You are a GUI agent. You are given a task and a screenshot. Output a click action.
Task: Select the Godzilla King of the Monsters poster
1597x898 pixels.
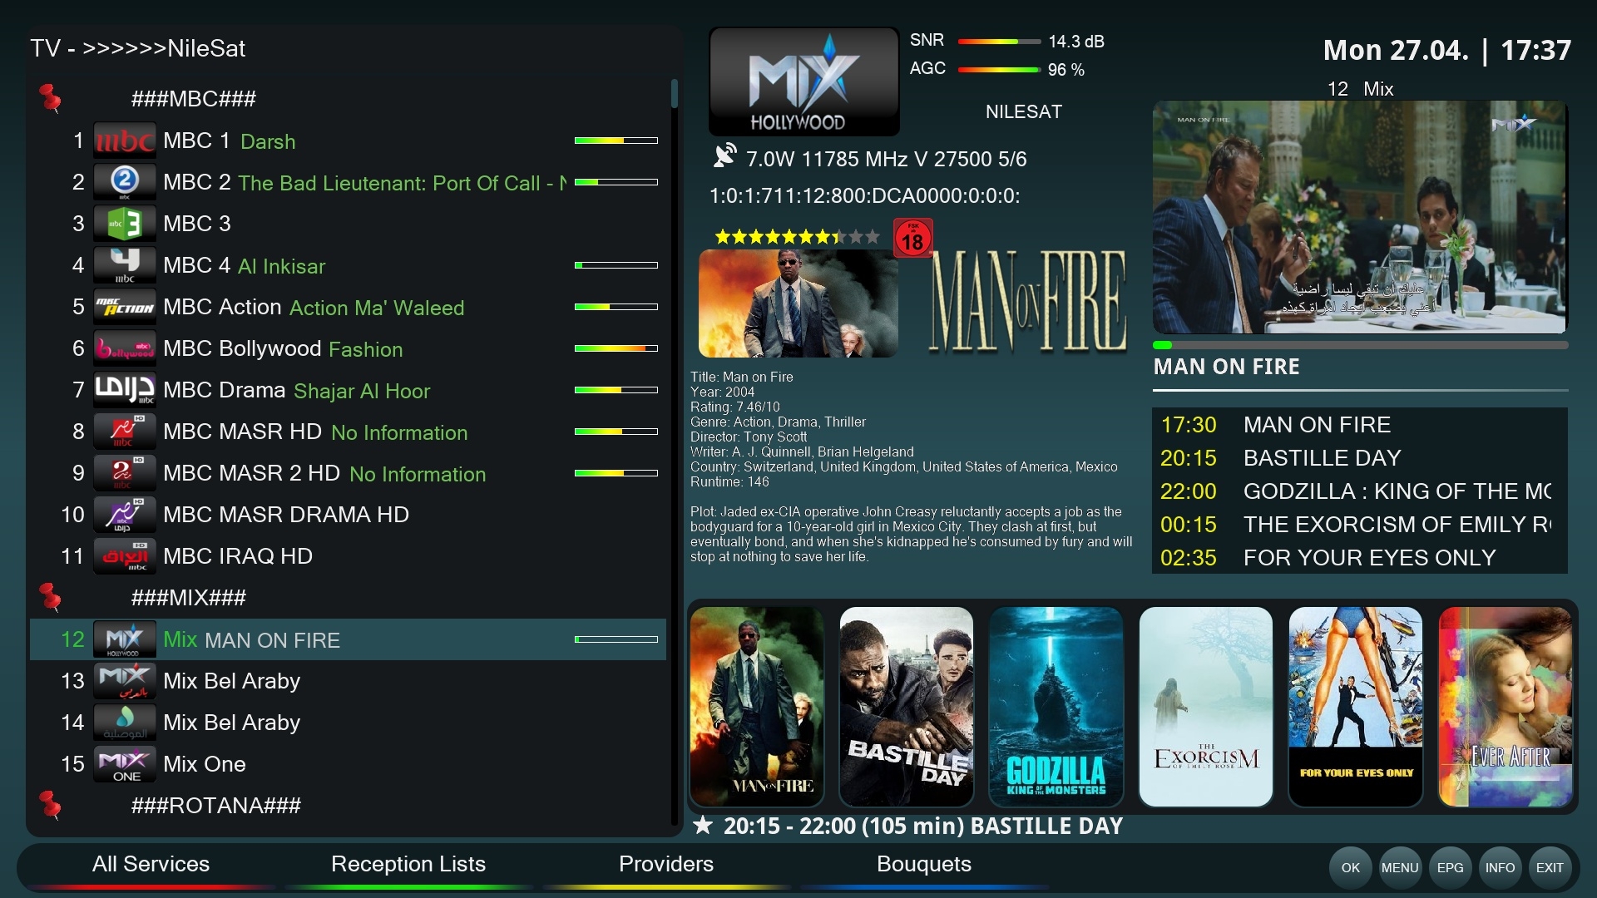click(1056, 706)
